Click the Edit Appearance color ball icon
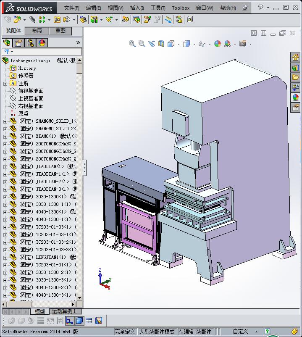 click(218, 44)
